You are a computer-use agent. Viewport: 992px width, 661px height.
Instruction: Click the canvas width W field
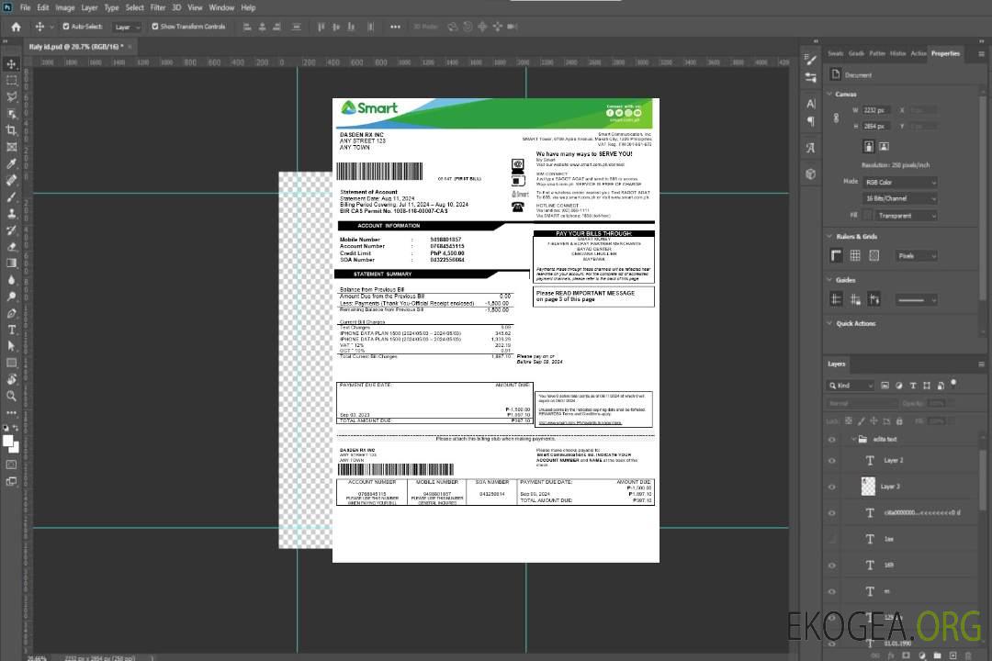[877, 110]
